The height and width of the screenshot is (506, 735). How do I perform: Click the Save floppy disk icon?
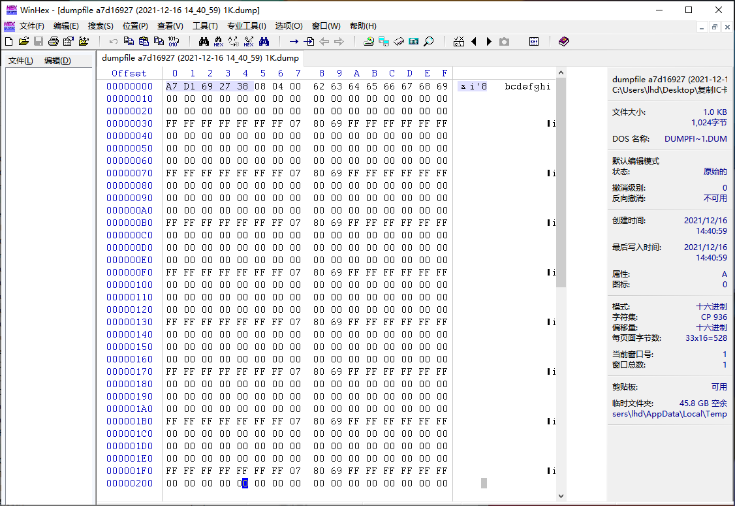(39, 41)
